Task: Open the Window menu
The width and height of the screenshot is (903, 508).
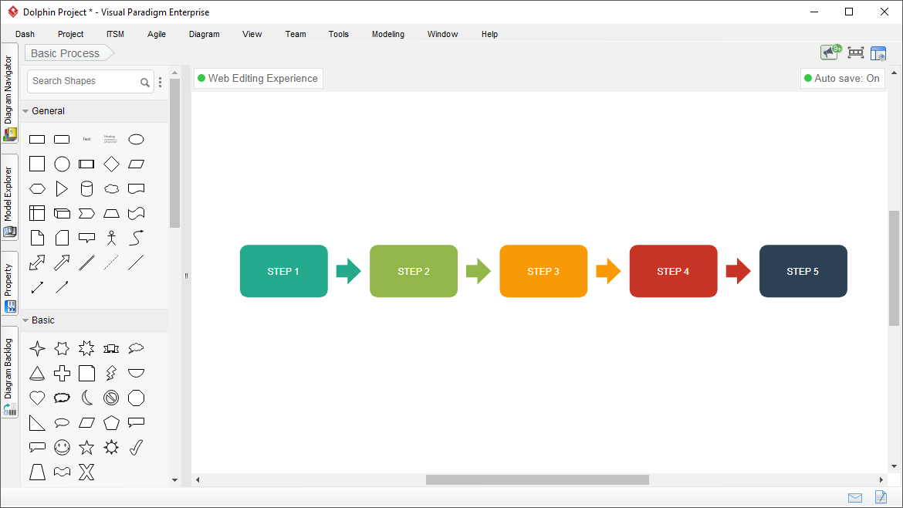Action: coord(443,34)
